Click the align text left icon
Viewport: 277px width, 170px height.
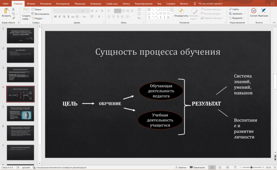[109, 17]
